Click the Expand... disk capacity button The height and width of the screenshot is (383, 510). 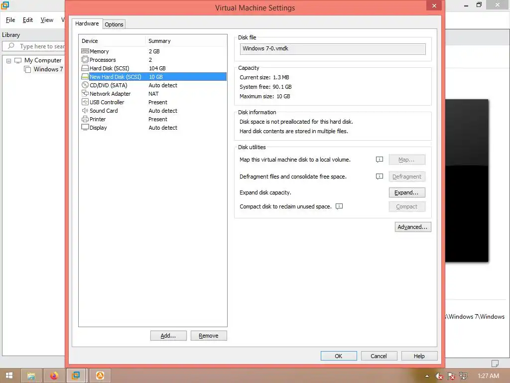(407, 192)
